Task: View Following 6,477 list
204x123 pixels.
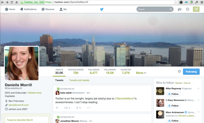Action: [94, 71]
